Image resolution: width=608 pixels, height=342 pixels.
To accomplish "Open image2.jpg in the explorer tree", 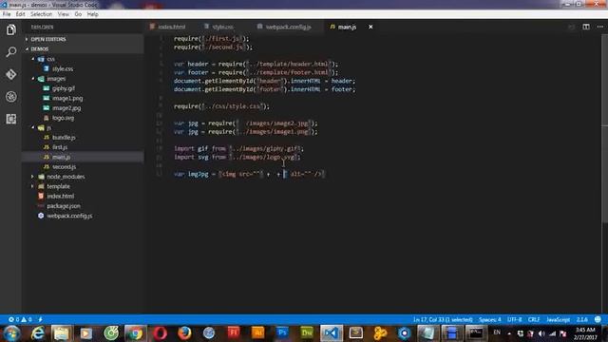I will 66,107.
